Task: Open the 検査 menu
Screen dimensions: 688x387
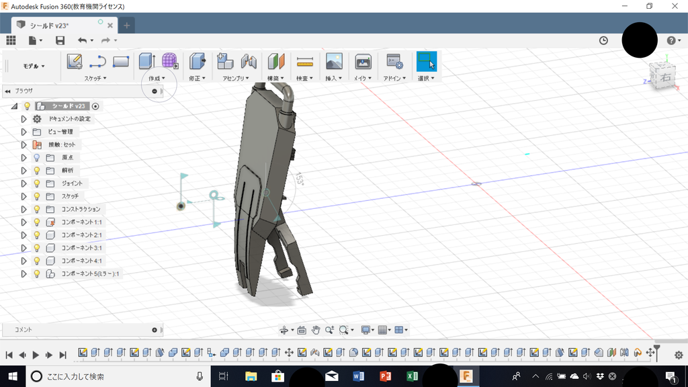Action: [304, 78]
